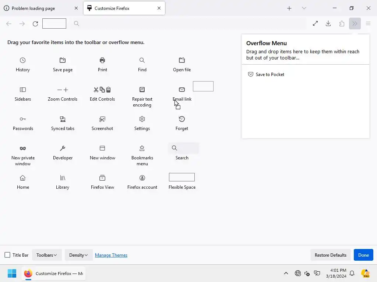Close the Customize Firefox tab

(159, 8)
